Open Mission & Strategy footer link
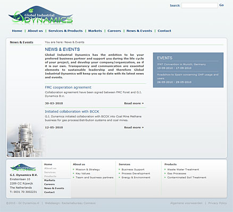 88,170
